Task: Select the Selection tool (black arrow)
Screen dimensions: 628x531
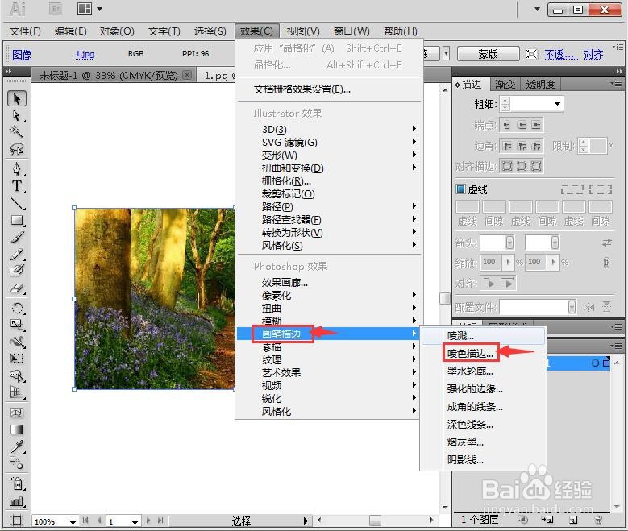Action: tap(16, 98)
